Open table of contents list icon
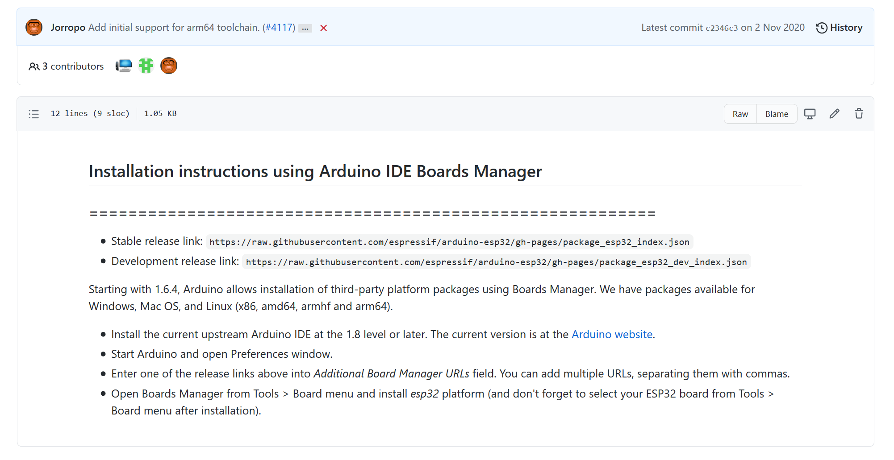The width and height of the screenshot is (894, 460). (34, 114)
